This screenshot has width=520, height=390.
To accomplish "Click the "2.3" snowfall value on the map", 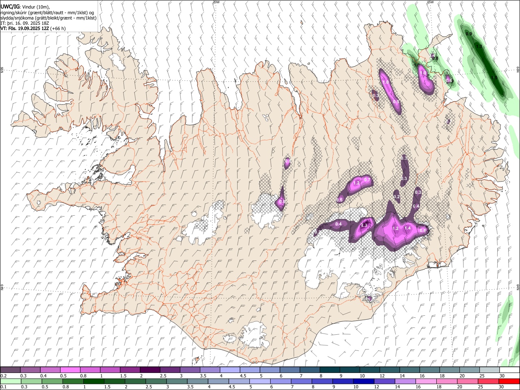I will coord(364,225).
